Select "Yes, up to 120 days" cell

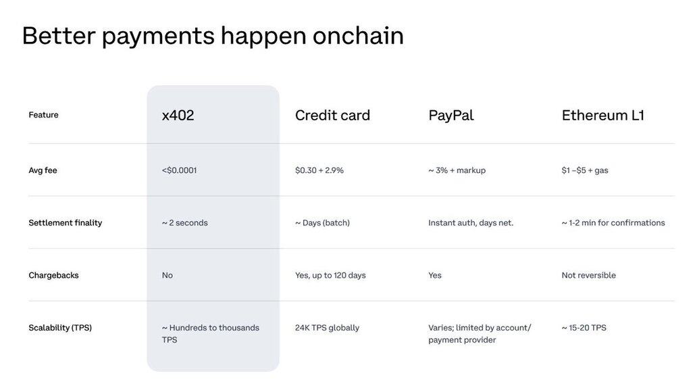(330, 275)
